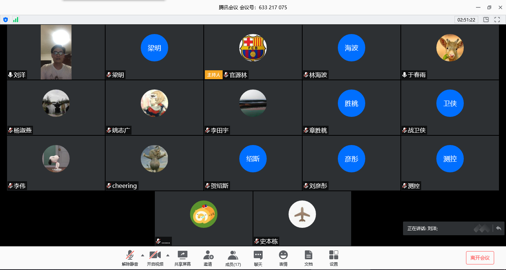Click the Leave Meeting (离开会议) button
Viewport: 506px width, 270px height.
pos(480,258)
